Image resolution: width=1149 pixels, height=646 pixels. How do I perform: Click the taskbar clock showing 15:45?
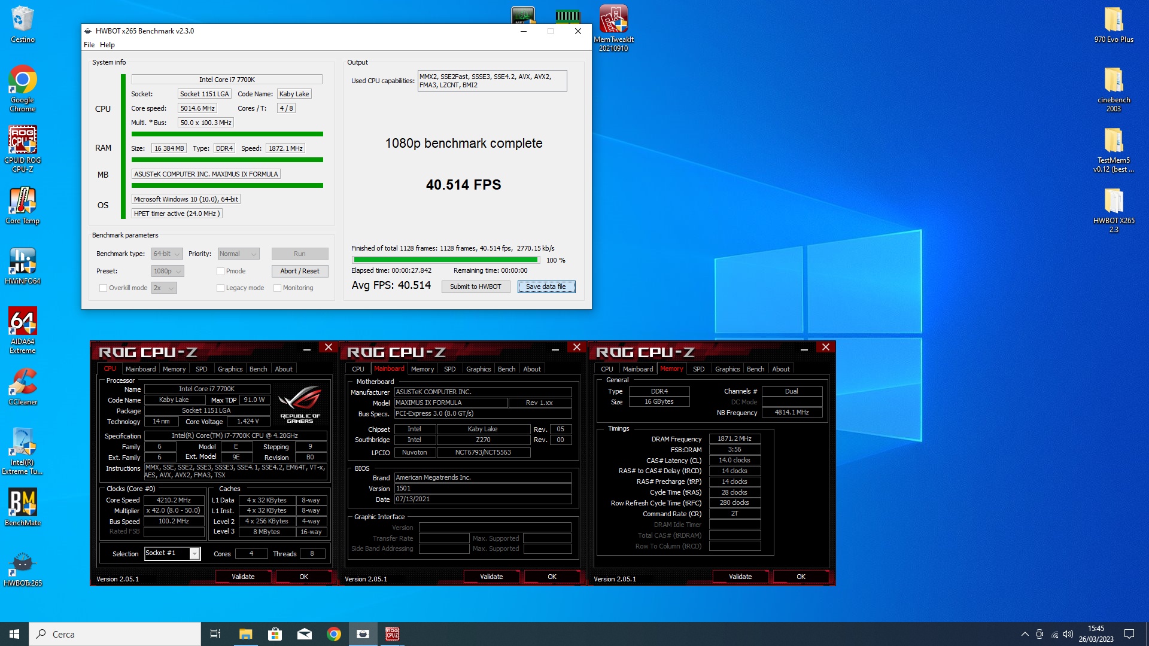(1096, 634)
